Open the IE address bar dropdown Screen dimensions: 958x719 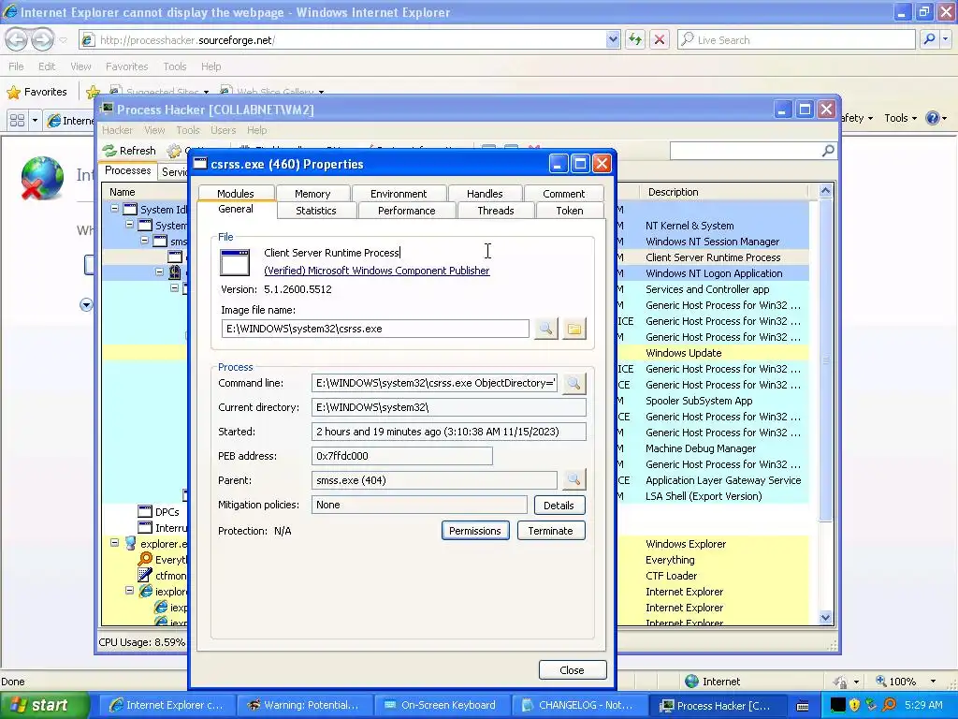[x=613, y=39]
